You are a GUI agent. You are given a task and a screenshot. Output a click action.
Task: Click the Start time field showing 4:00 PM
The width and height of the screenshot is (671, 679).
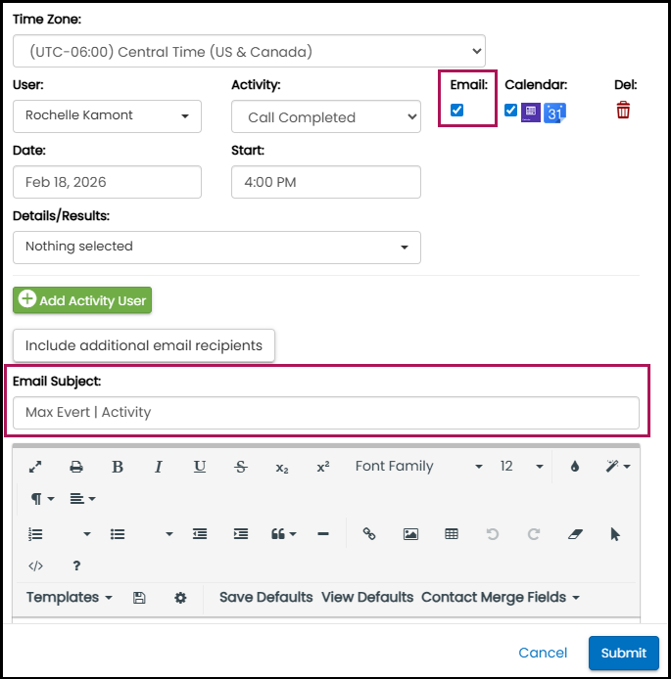(326, 182)
